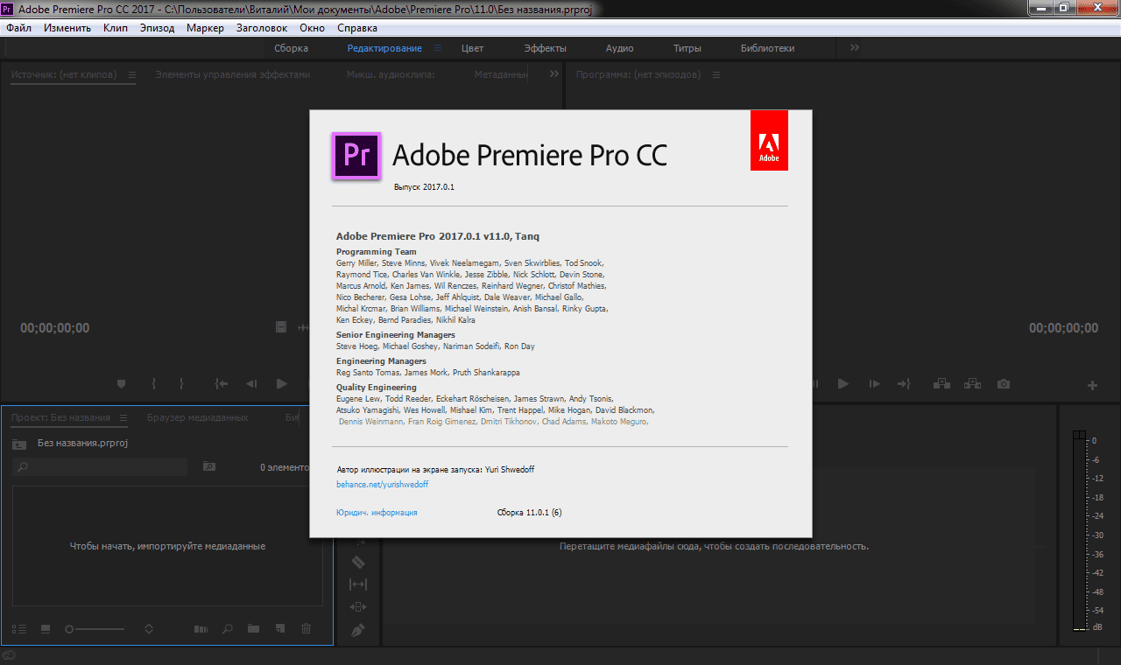The width and height of the screenshot is (1121, 665).
Task: Switch to the Сборка workspace
Action: 291,48
